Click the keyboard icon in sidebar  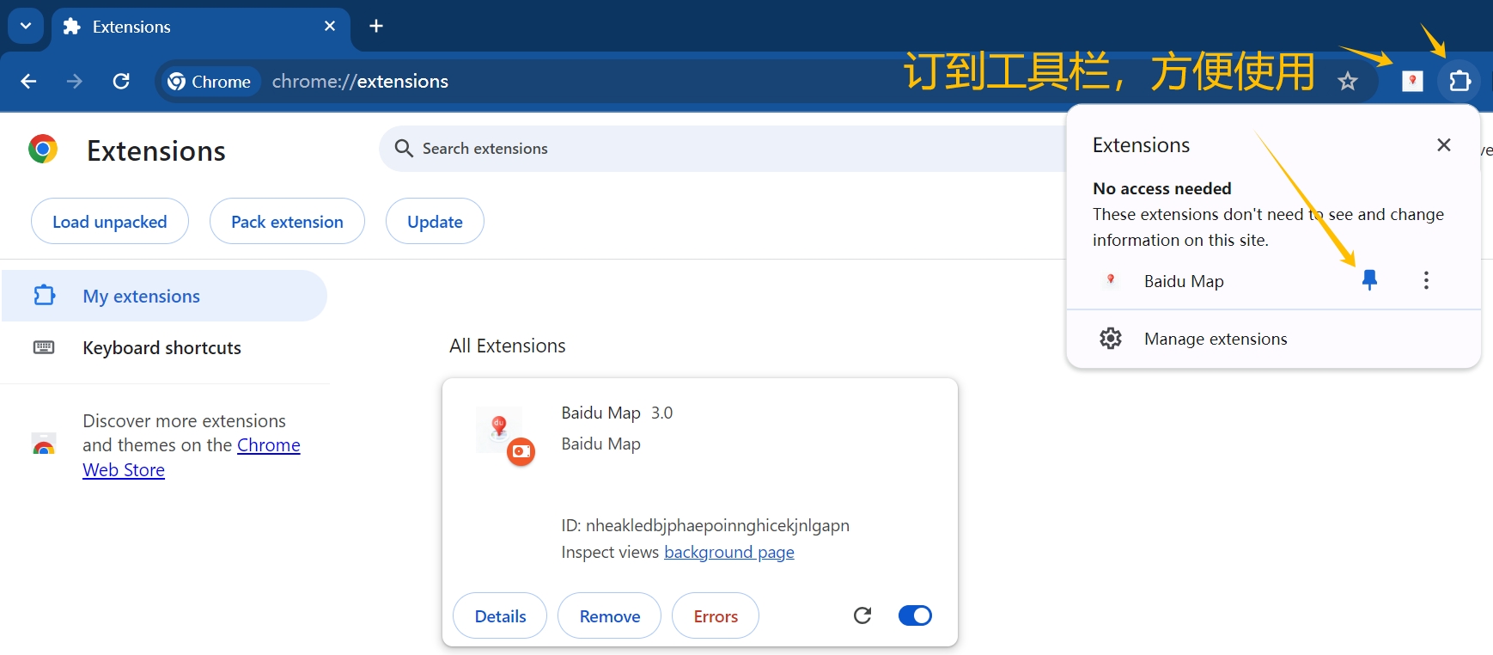click(x=44, y=347)
